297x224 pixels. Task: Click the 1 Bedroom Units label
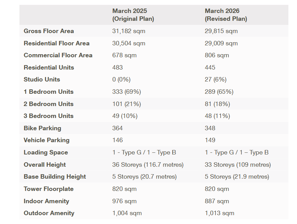tap(48, 92)
